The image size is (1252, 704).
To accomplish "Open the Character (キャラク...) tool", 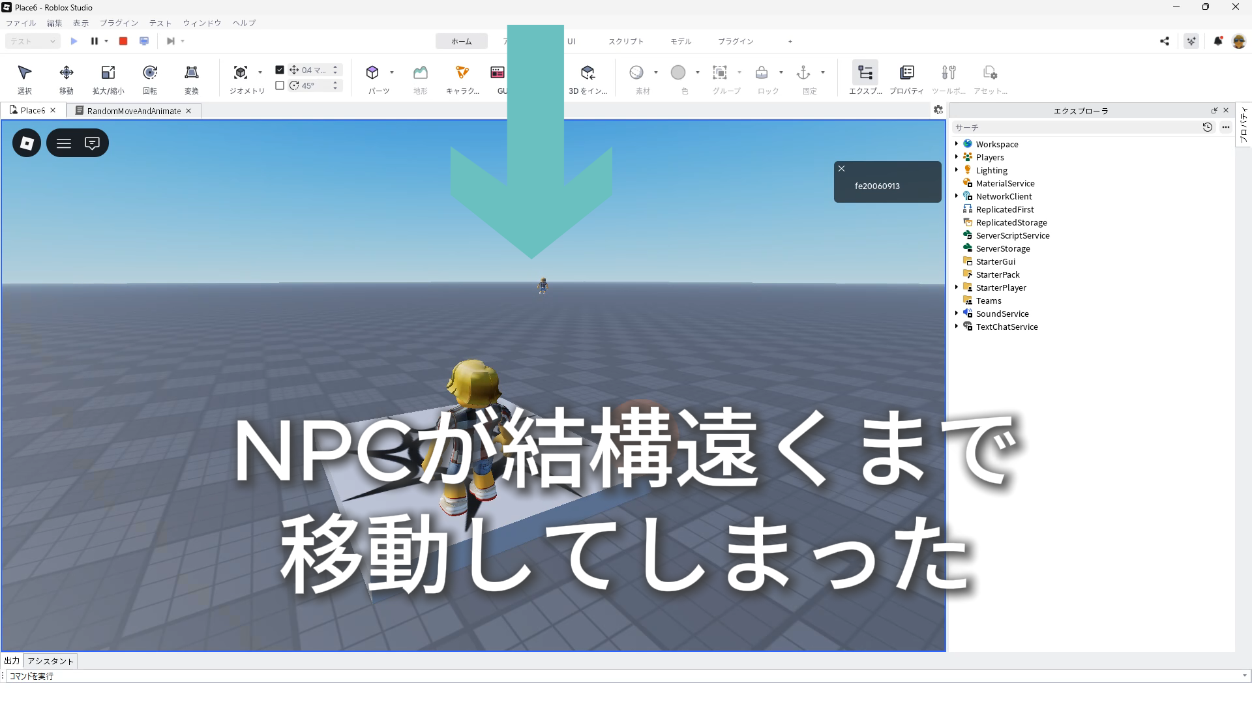I will click(x=462, y=73).
